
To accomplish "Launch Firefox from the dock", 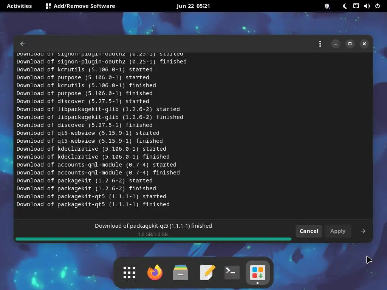I will pyautogui.click(x=155, y=273).
